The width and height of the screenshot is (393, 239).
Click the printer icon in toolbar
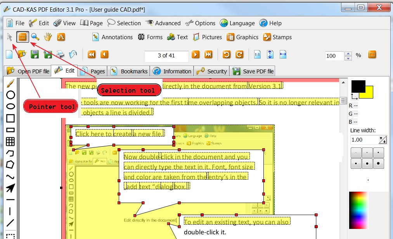tap(60, 55)
